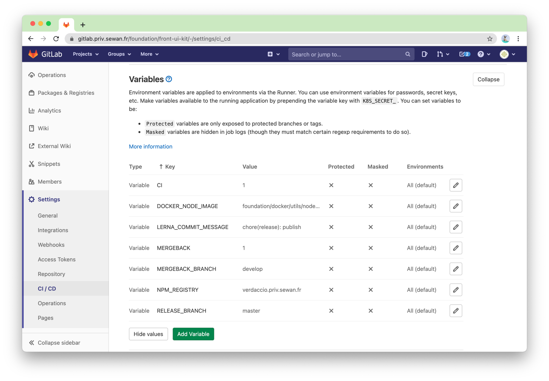
Task: Expand the Projects dropdown menu
Action: click(x=86, y=54)
